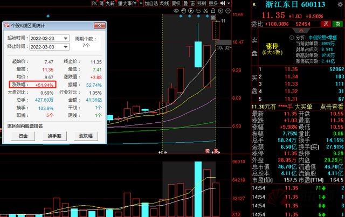Click the red 买 buy button
The width and height of the screenshot is (345, 217).
click(326, 24)
